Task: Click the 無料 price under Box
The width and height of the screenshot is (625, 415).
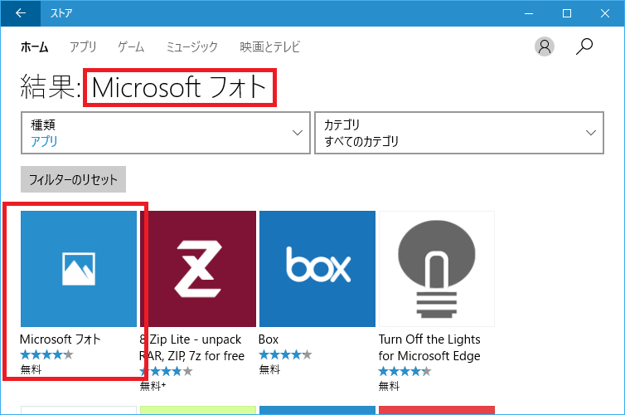Action: click(269, 369)
